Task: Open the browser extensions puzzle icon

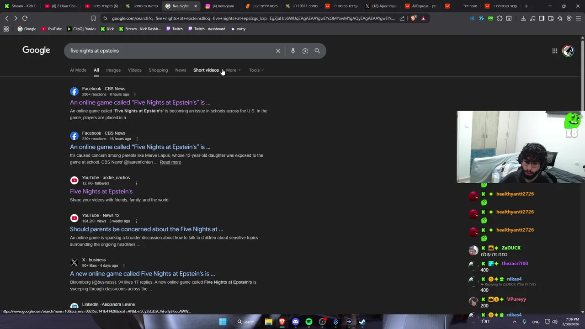Action: click(x=500, y=18)
